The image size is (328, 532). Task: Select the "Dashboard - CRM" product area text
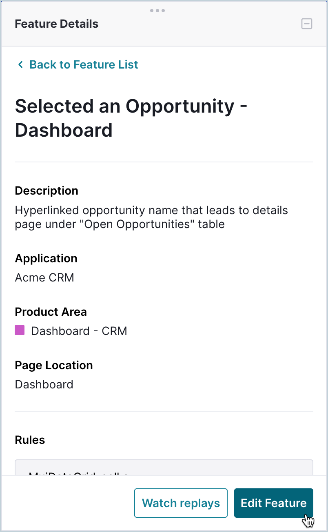pyautogui.click(x=79, y=331)
